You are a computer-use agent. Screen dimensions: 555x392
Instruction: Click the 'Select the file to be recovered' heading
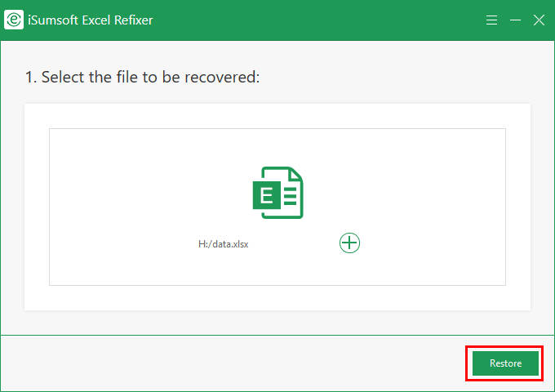(142, 77)
